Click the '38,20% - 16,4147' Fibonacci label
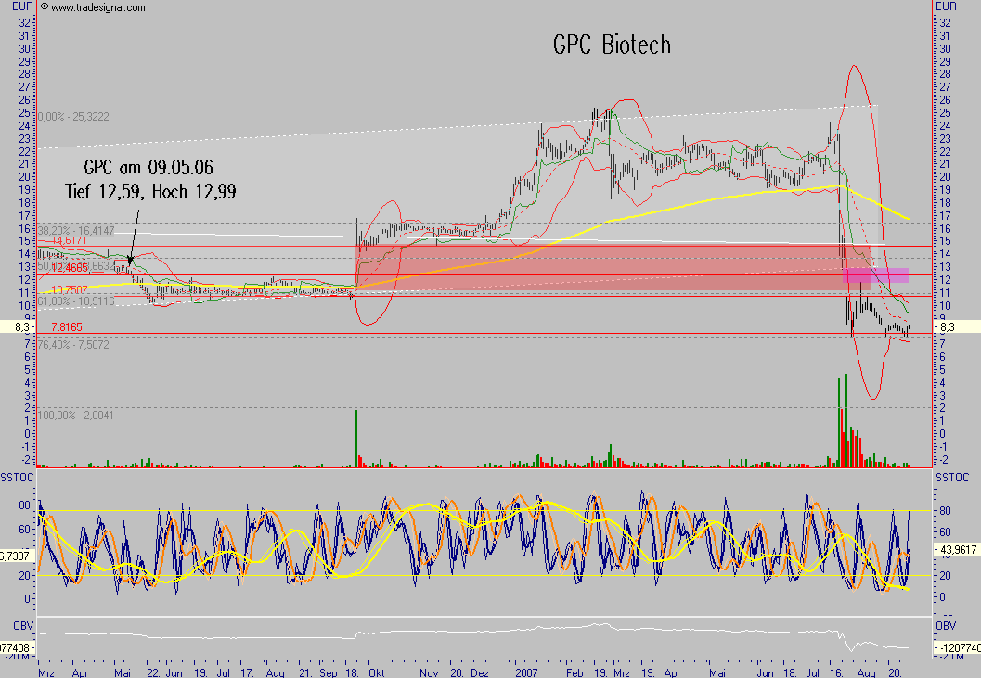 [x=76, y=231]
